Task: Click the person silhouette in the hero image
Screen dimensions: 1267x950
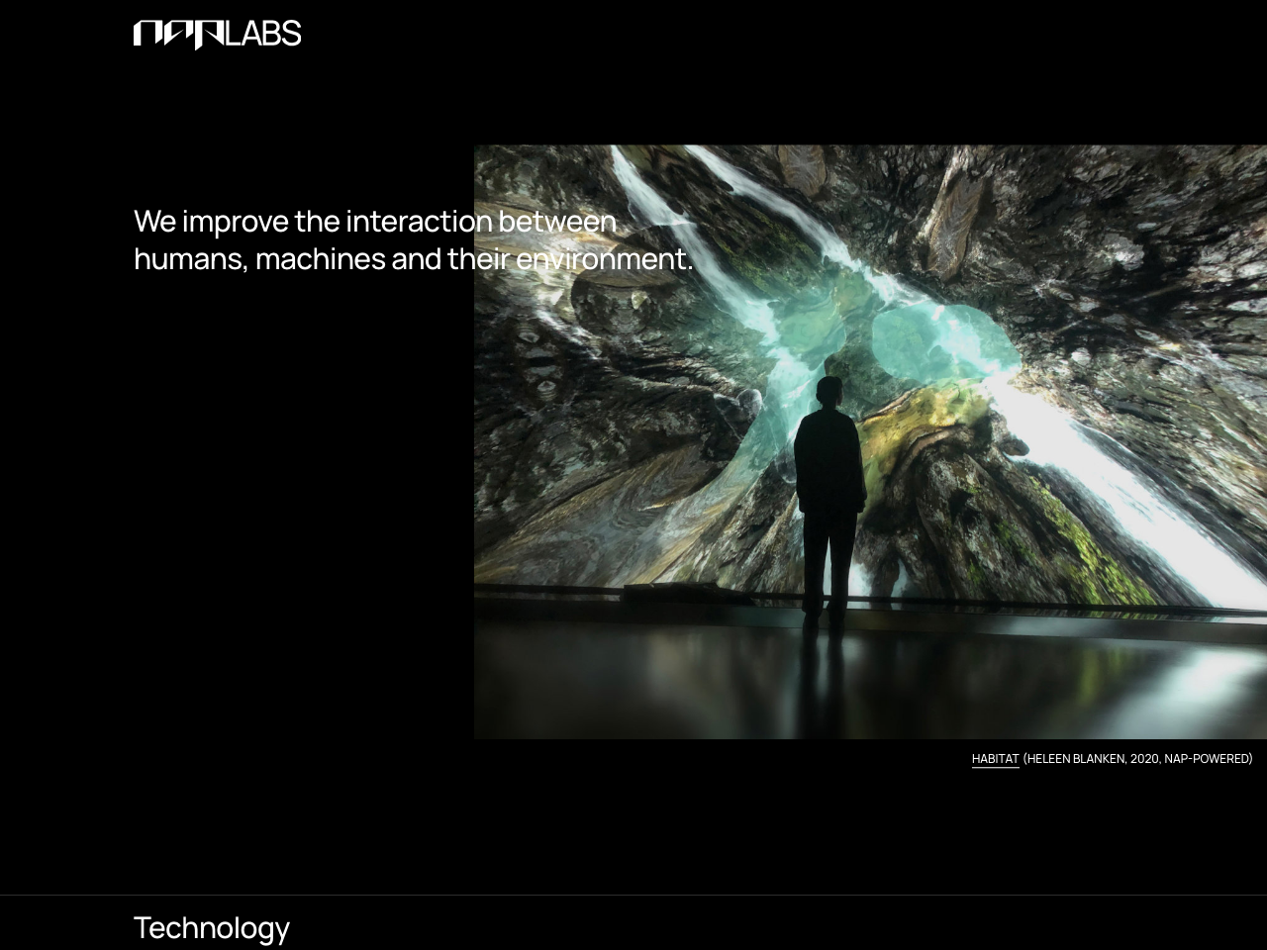Action: pyautogui.click(x=831, y=485)
